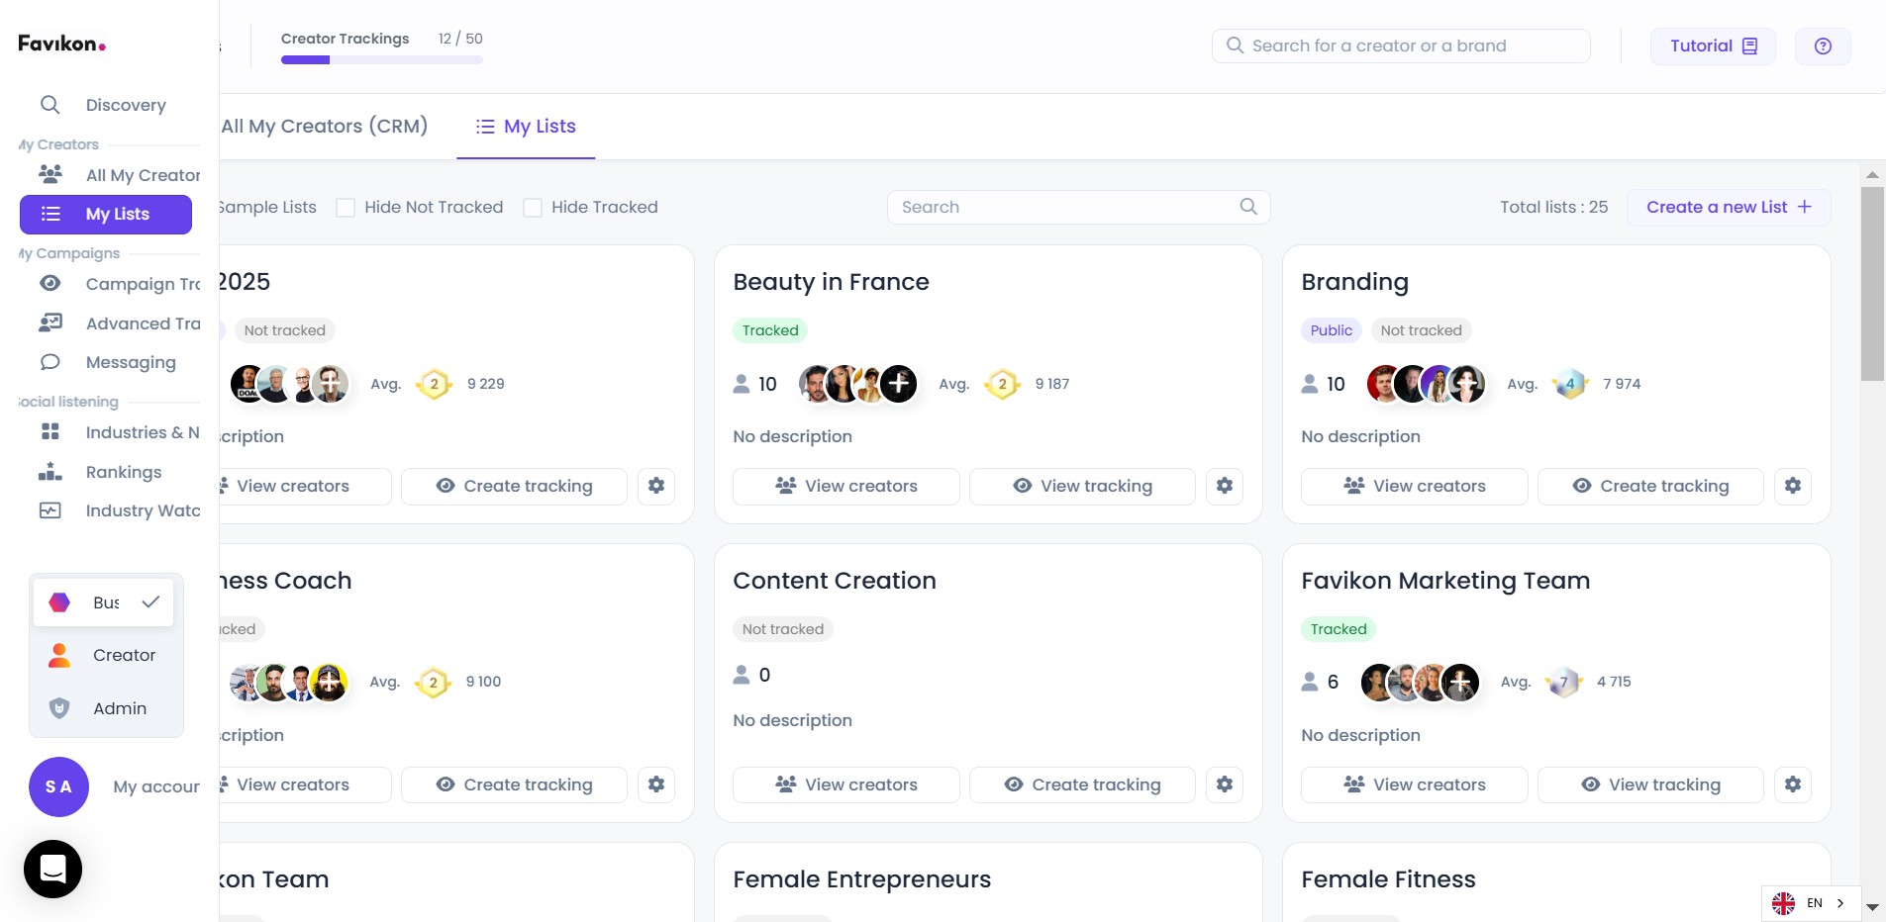Open Industry Watch in the sidebar

[142, 510]
